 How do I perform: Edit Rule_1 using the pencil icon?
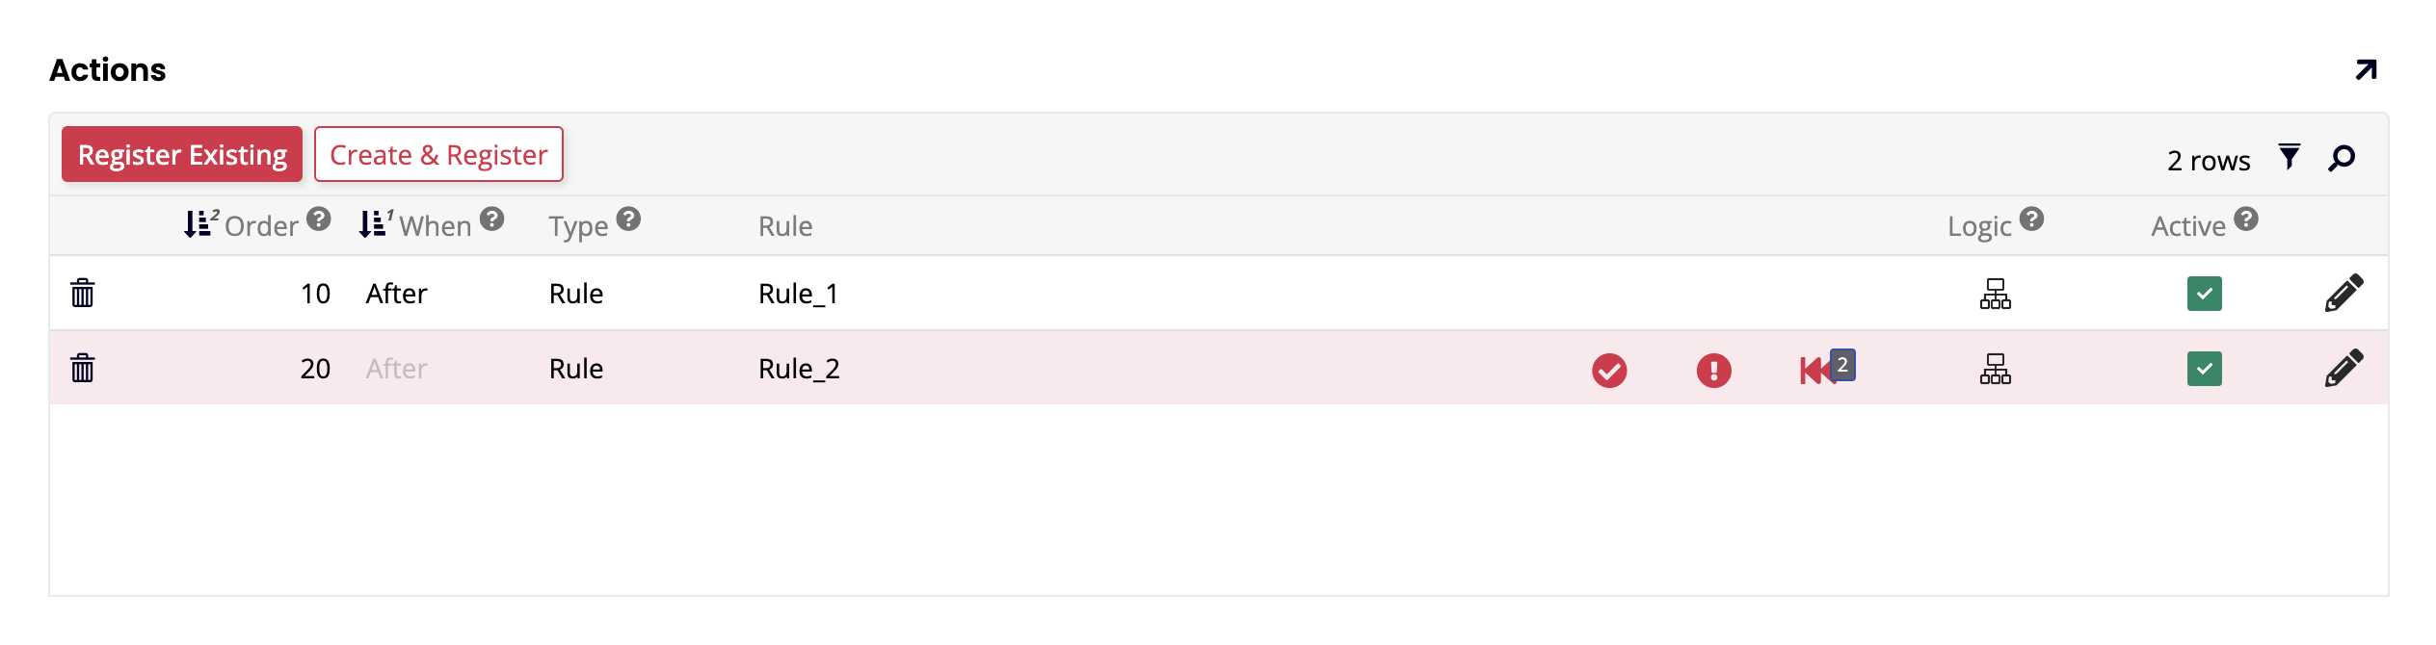click(x=2343, y=293)
